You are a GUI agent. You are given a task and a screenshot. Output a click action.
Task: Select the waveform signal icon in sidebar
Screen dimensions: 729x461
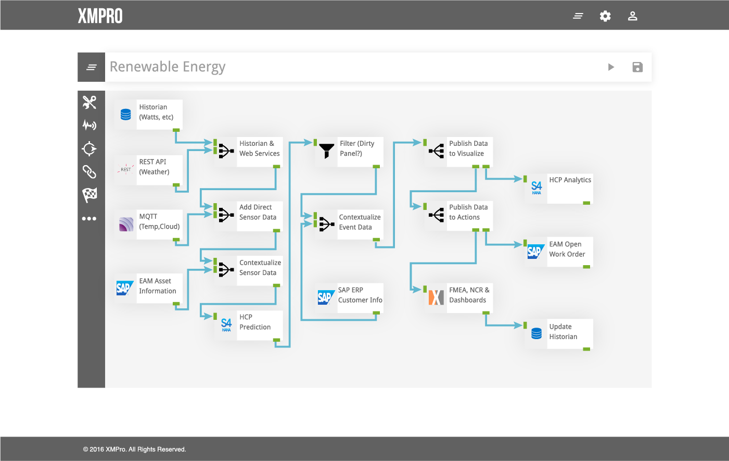tap(89, 125)
